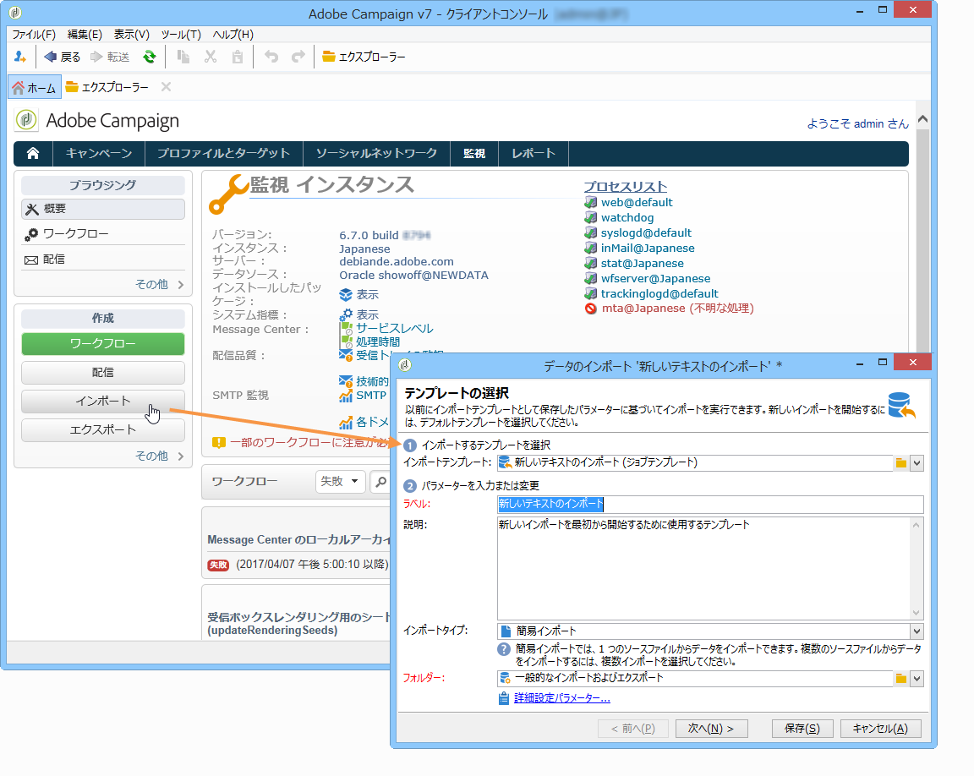Open the プロセスリスト link
The image size is (974, 776).
[625, 186]
